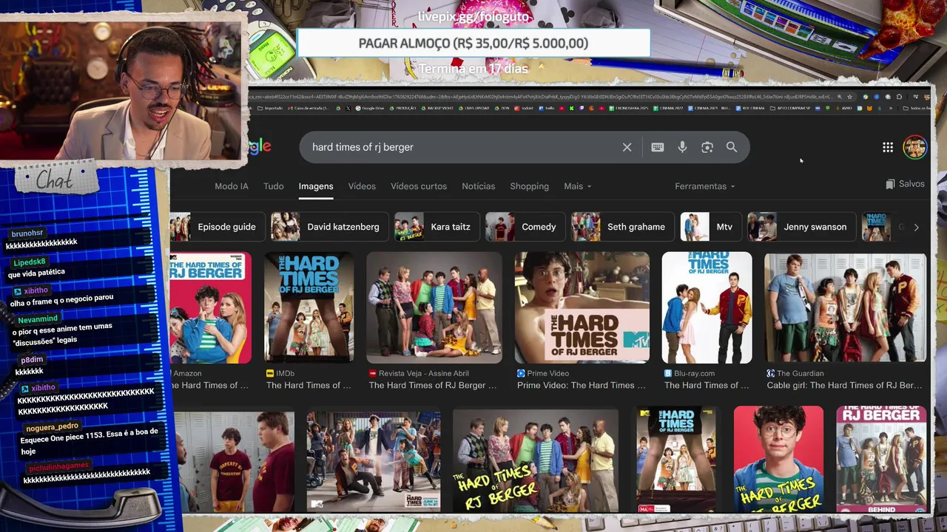
Task: Open 'Prime Video: The Hard Times ...' title
Action: point(581,386)
